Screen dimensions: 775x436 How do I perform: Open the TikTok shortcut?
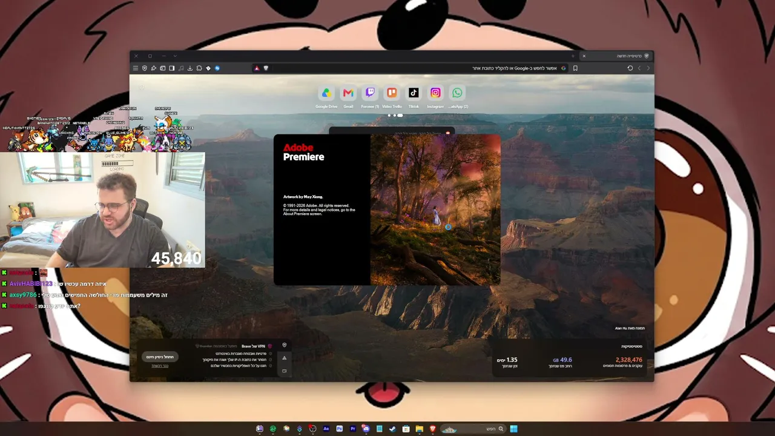tap(414, 93)
